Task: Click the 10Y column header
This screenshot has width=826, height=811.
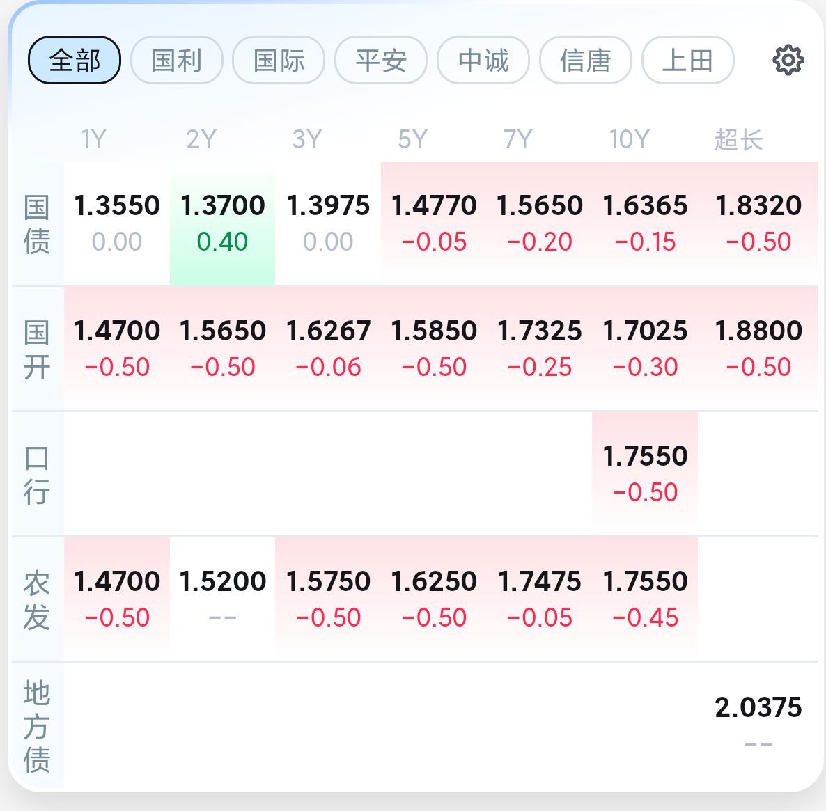Action: (x=629, y=139)
